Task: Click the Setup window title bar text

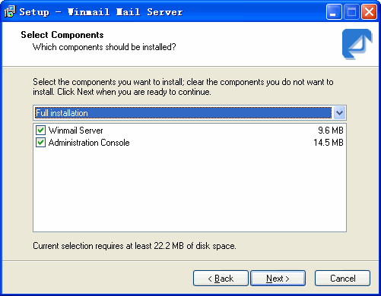Action: (x=101, y=12)
